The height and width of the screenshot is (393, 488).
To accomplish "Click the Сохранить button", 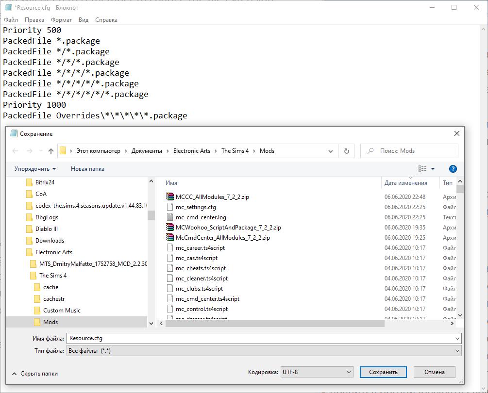I will click(383, 372).
